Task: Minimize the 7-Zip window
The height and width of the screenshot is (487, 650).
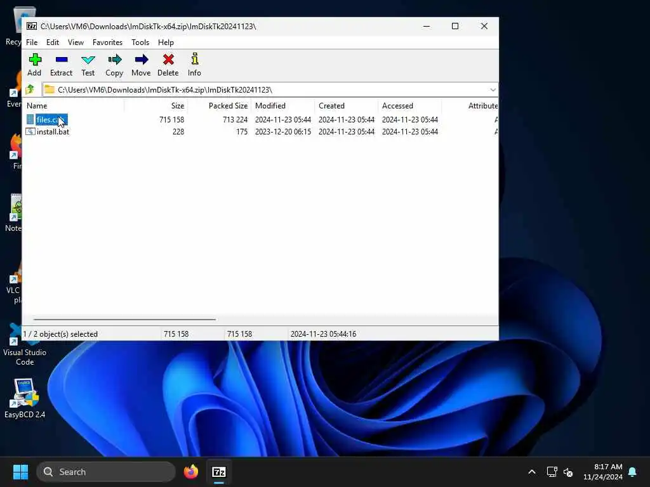Action: tap(426, 26)
